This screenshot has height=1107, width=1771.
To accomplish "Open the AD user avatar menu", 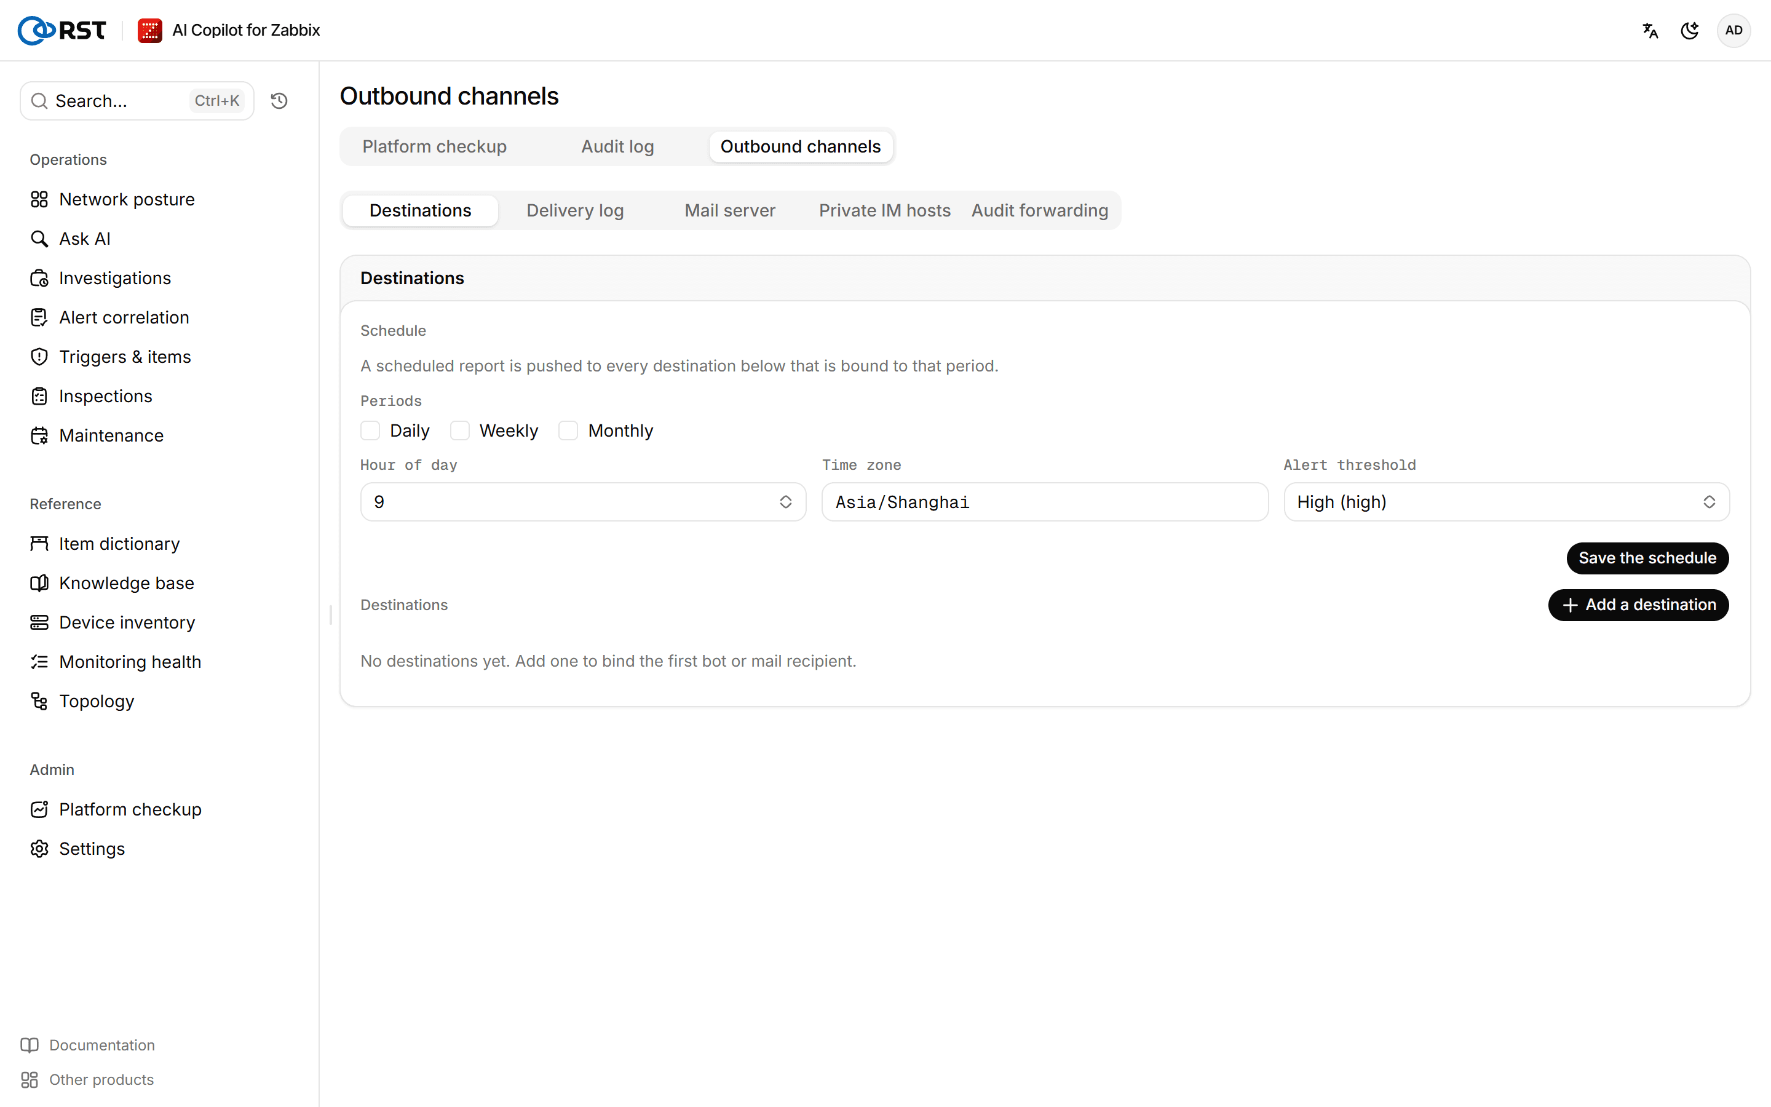I will point(1733,30).
